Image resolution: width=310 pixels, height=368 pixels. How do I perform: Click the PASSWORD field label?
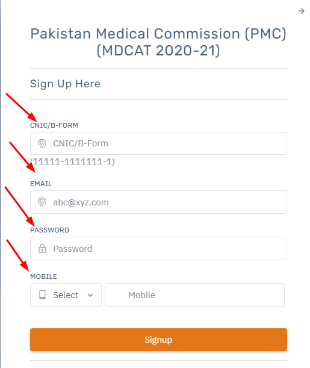click(x=50, y=230)
